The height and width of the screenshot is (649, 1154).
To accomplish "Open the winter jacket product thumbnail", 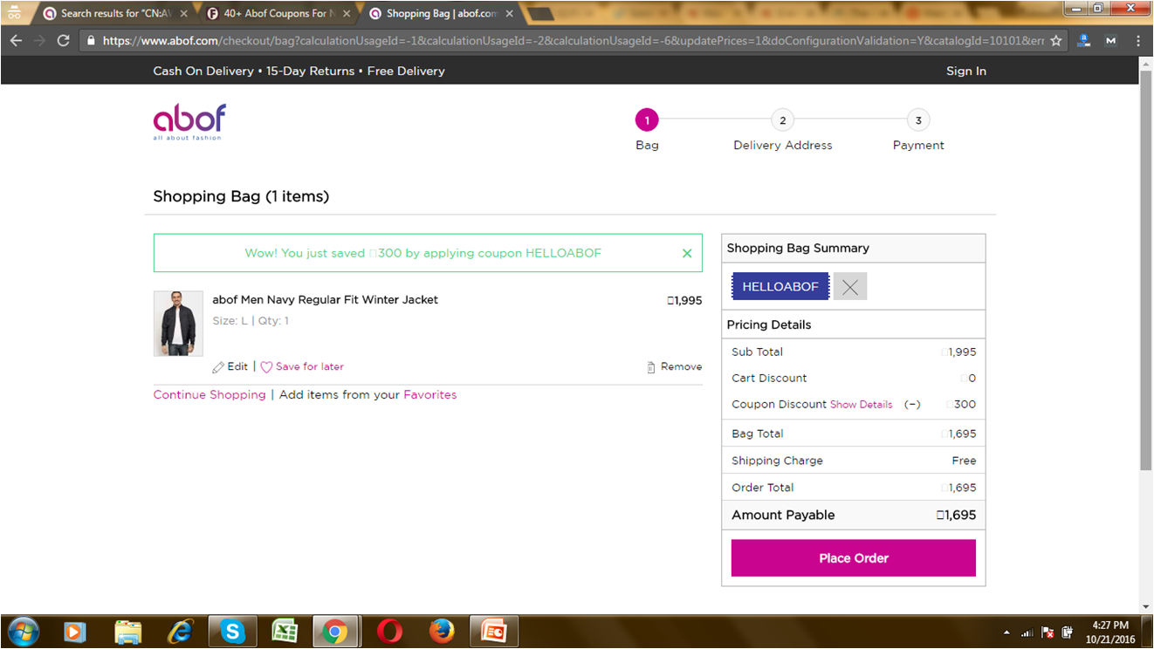I will (178, 324).
